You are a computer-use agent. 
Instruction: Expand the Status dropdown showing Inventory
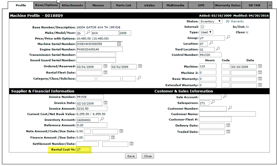(210, 21)
